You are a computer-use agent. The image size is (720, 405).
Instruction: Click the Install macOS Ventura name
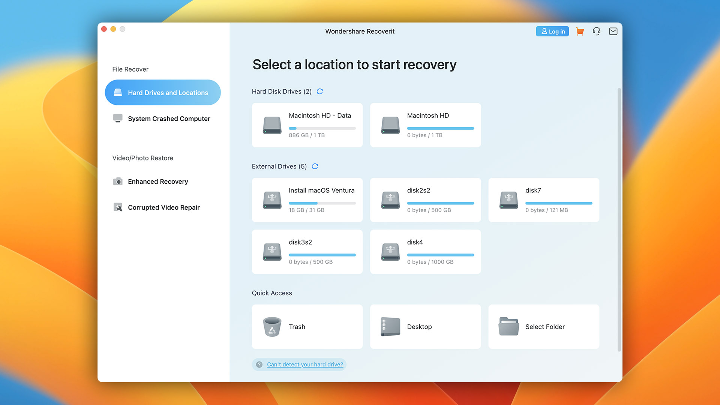(x=321, y=190)
